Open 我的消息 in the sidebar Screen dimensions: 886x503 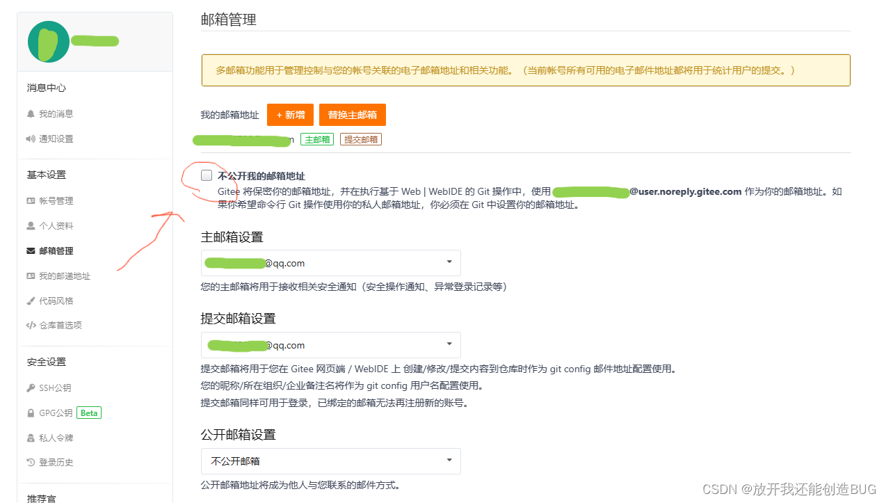56,113
